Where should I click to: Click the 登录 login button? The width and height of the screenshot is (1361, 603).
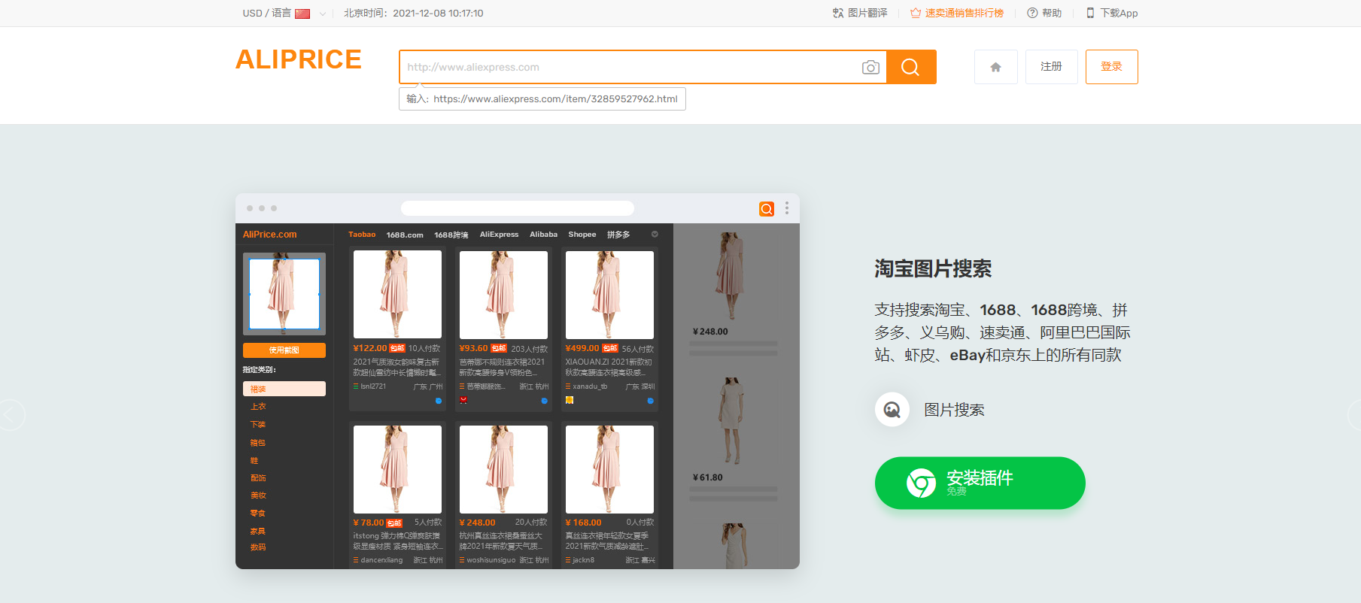pyautogui.click(x=1112, y=67)
